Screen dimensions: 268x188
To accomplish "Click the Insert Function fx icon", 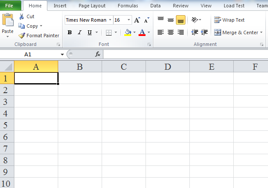I will click(x=98, y=54).
